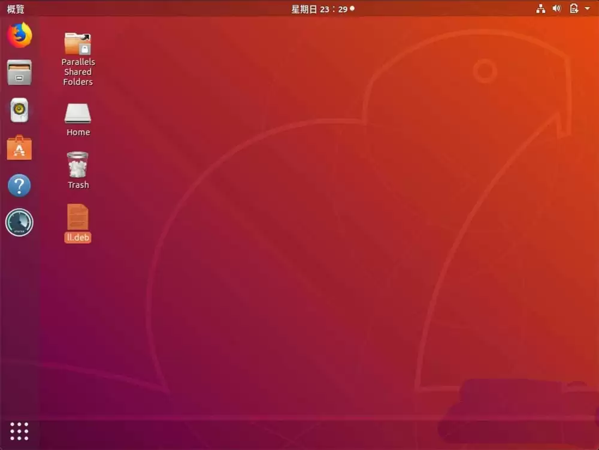Image resolution: width=599 pixels, height=450 pixels.
Task: Click the Home label text
Action: click(x=78, y=132)
